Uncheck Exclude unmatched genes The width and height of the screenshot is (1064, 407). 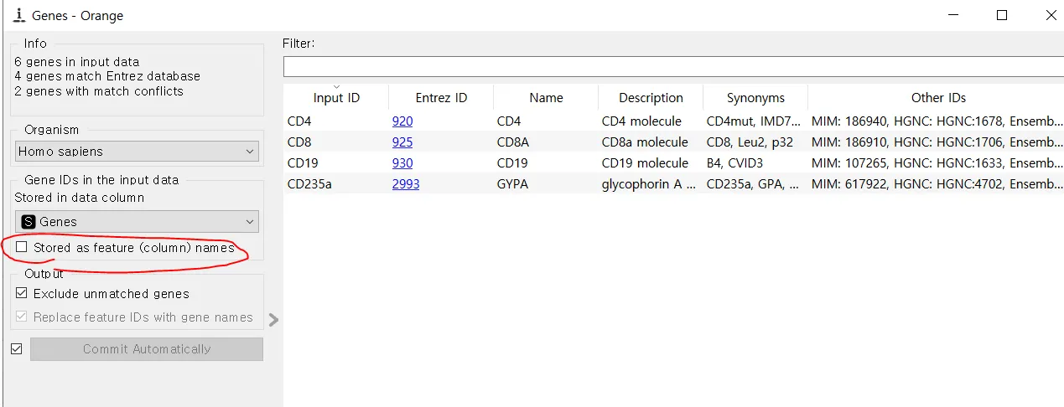click(x=22, y=294)
